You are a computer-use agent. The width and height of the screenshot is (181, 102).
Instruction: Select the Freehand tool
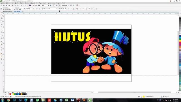point(1,24)
